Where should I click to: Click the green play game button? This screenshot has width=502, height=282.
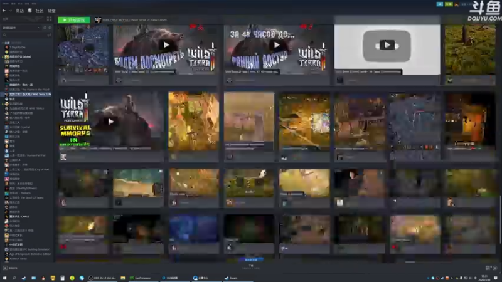click(73, 20)
